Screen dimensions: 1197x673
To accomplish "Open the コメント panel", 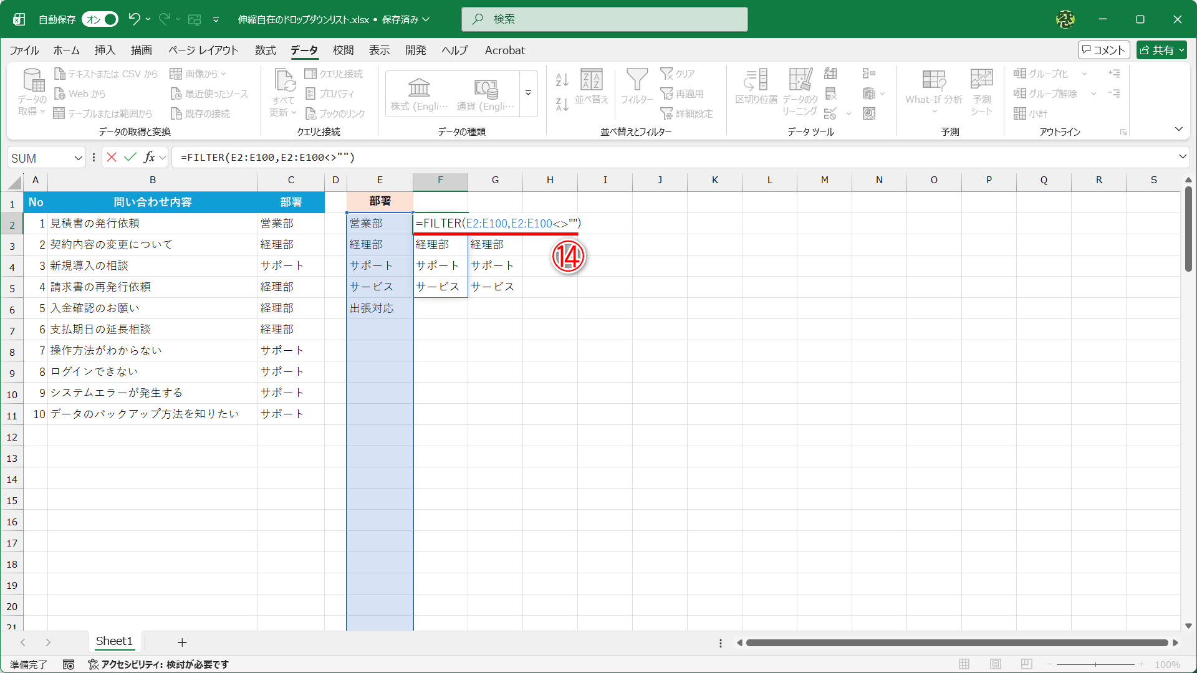I will tap(1103, 50).
